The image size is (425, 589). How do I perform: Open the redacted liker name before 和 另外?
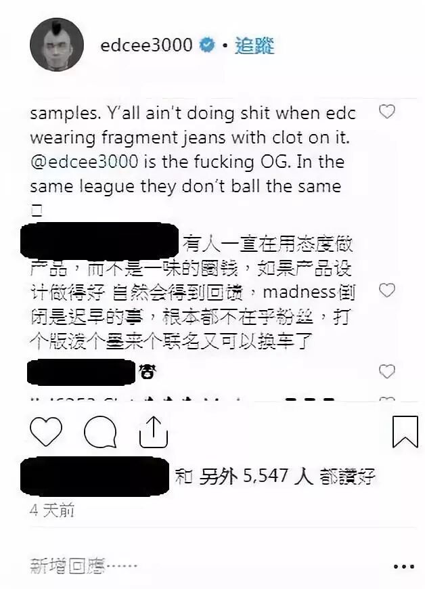click(x=95, y=477)
